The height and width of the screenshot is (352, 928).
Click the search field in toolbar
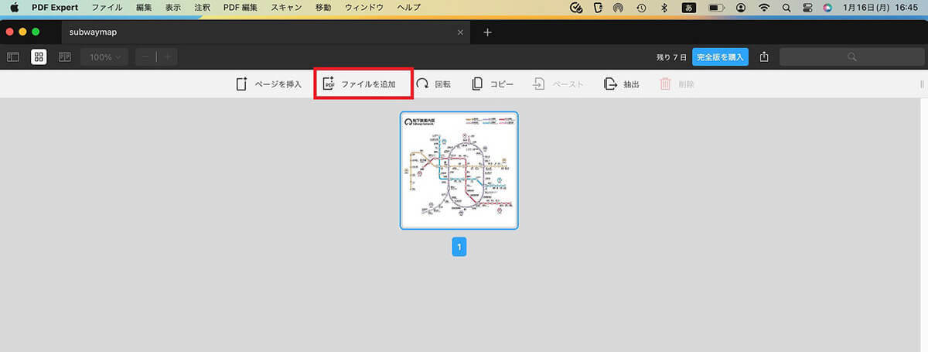(851, 56)
